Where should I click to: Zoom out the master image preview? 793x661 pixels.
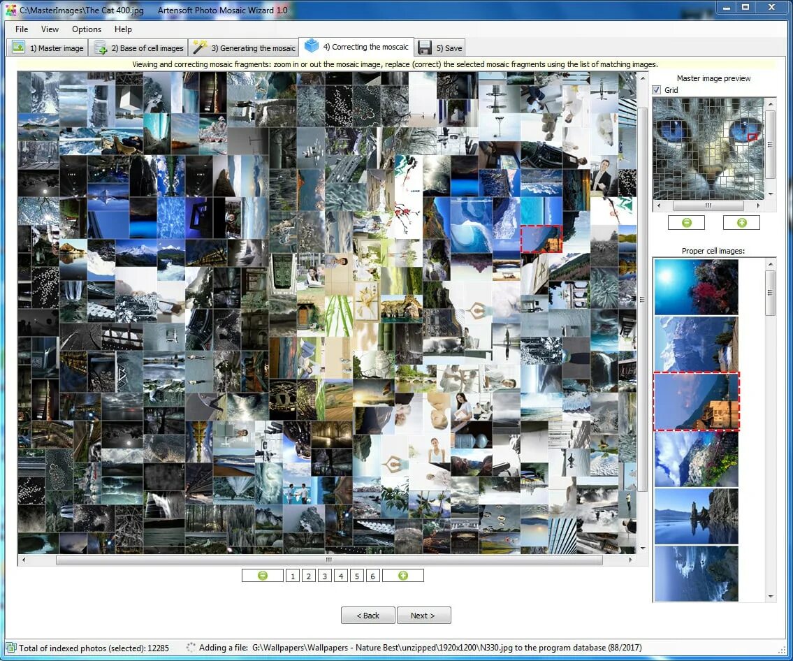(686, 222)
